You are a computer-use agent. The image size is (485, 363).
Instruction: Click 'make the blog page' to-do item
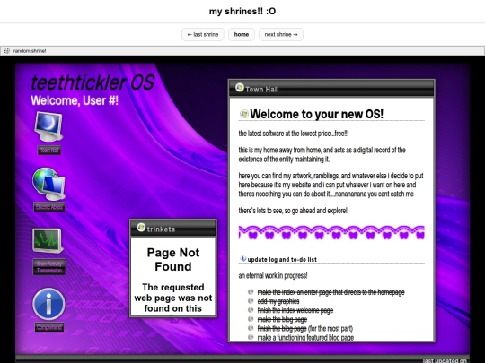pyautogui.click(x=282, y=319)
